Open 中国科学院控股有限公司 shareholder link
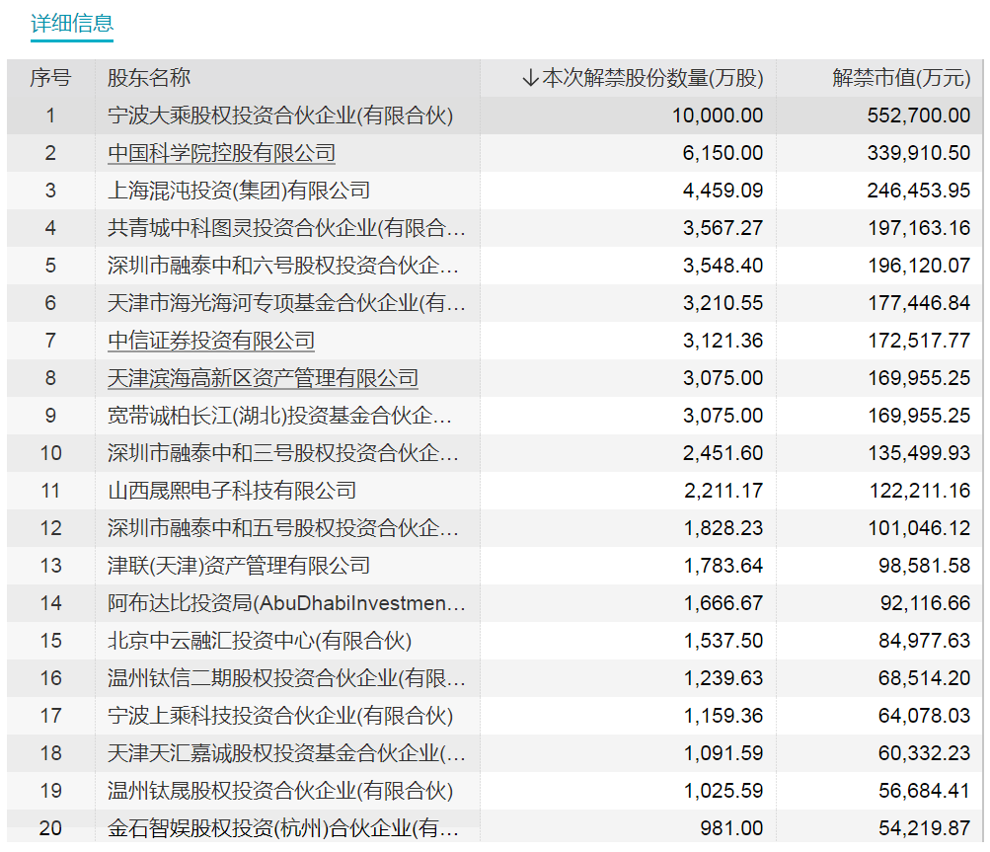 pyautogui.click(x=222, y=153)
